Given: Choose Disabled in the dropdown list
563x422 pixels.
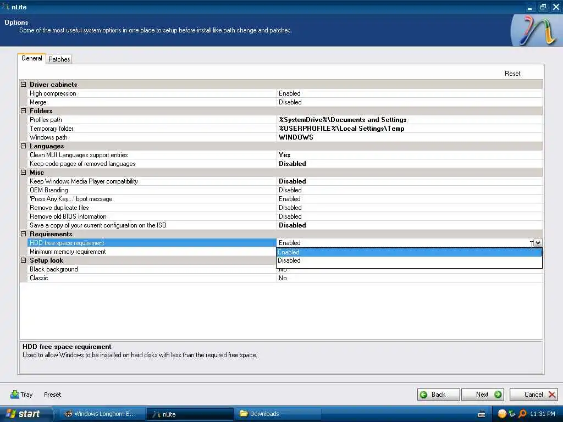Looking at the screenshot, I should [x=409, y=260].
